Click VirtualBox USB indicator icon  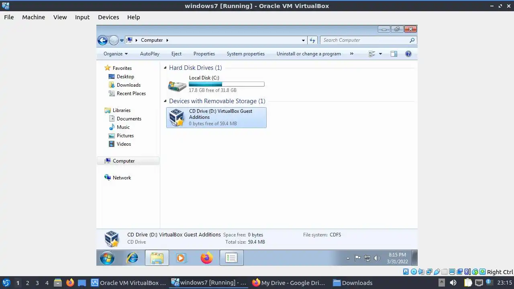click(x=436, y=272)
